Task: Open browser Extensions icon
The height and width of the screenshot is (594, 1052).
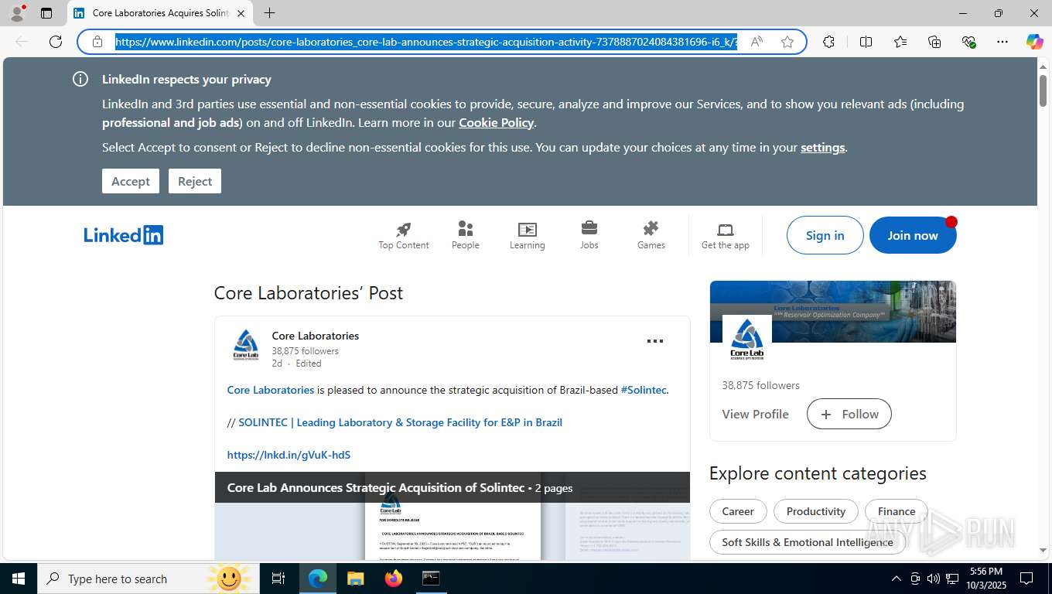Action: pyautogui.click(x=828, y=42)
